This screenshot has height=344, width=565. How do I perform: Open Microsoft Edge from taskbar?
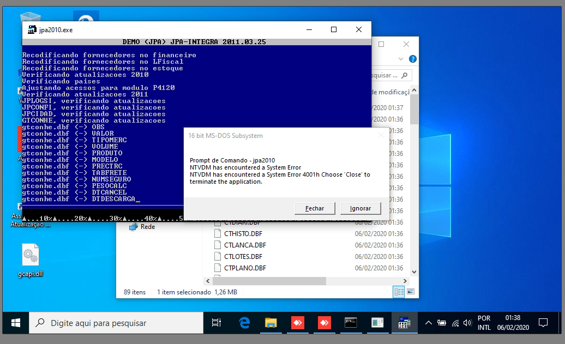point(244,323)
